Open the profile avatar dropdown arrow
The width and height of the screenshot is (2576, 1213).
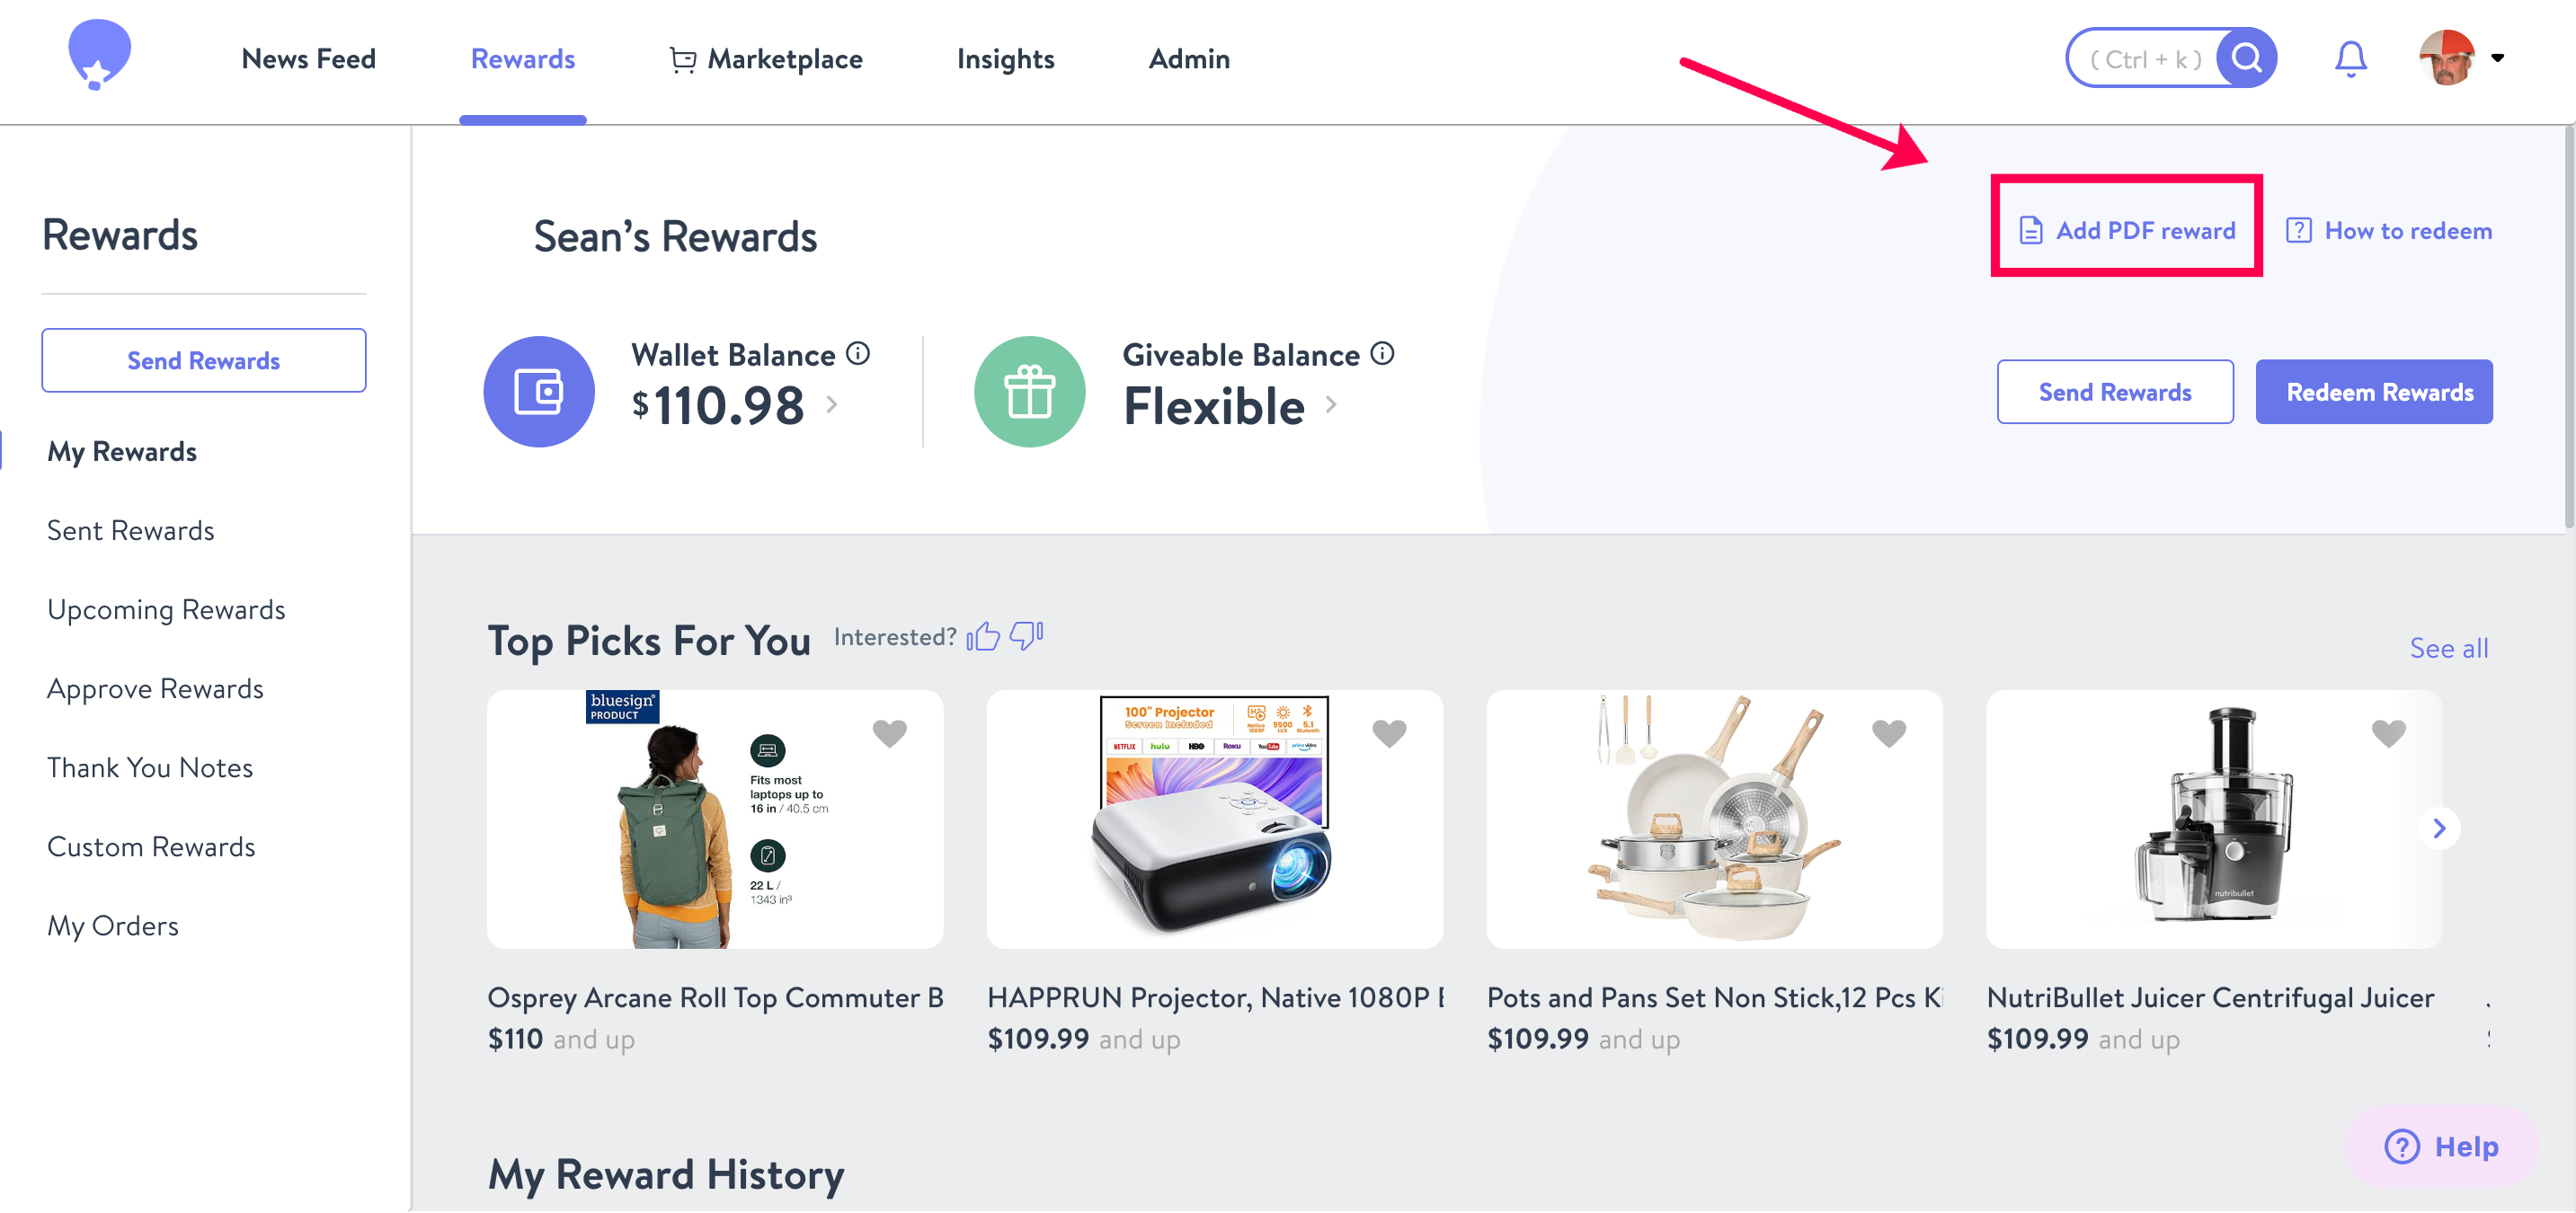(x=2497, y=58)
